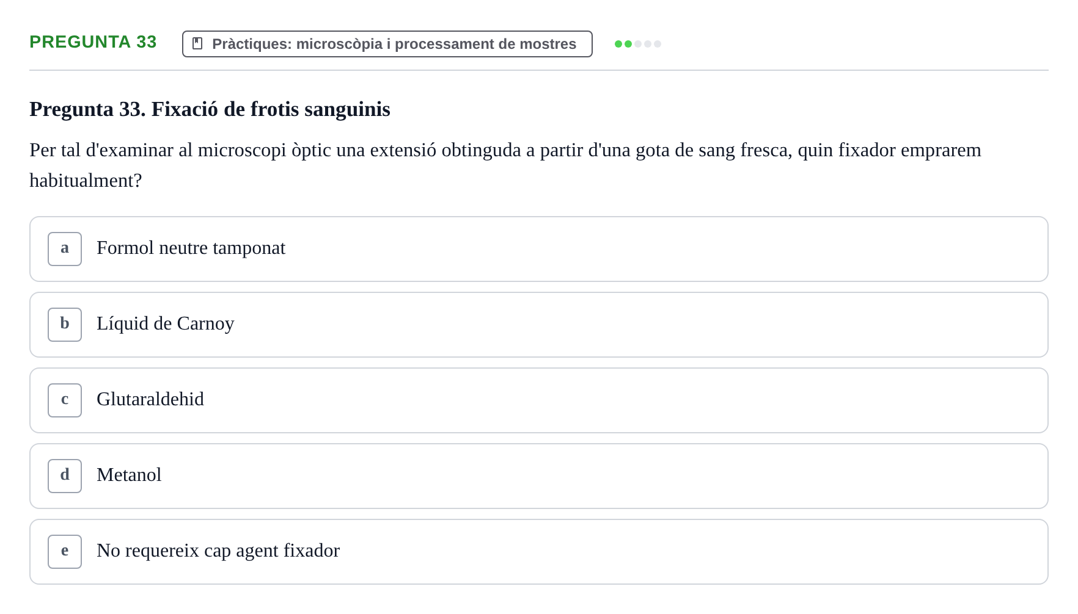The image size is (1078, 614).
Task: Click the fourth difficulty indicator dot
Action: tap(648, 44)
